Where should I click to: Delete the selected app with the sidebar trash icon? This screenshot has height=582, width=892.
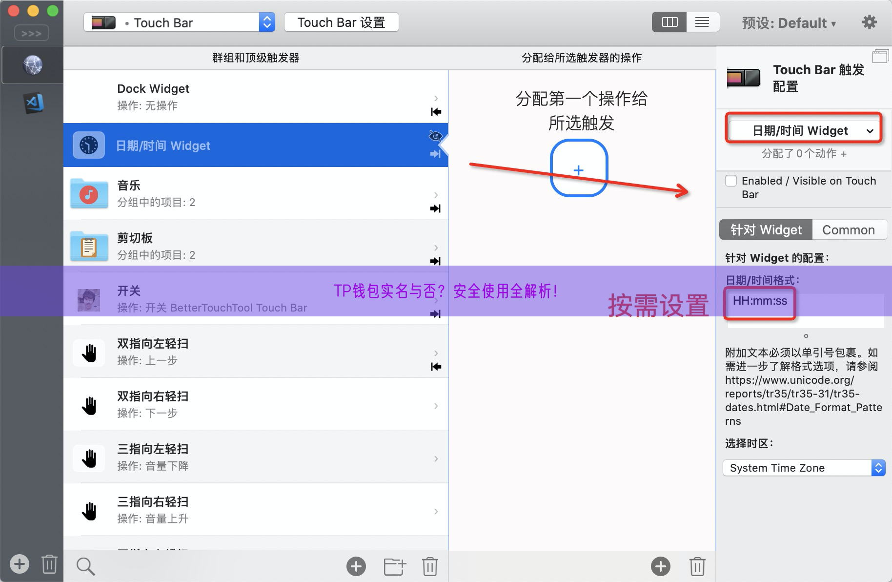click(x=49, y=564)
